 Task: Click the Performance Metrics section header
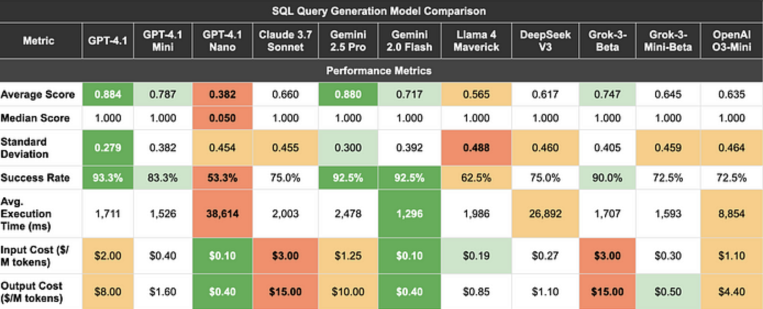[379, 71]
